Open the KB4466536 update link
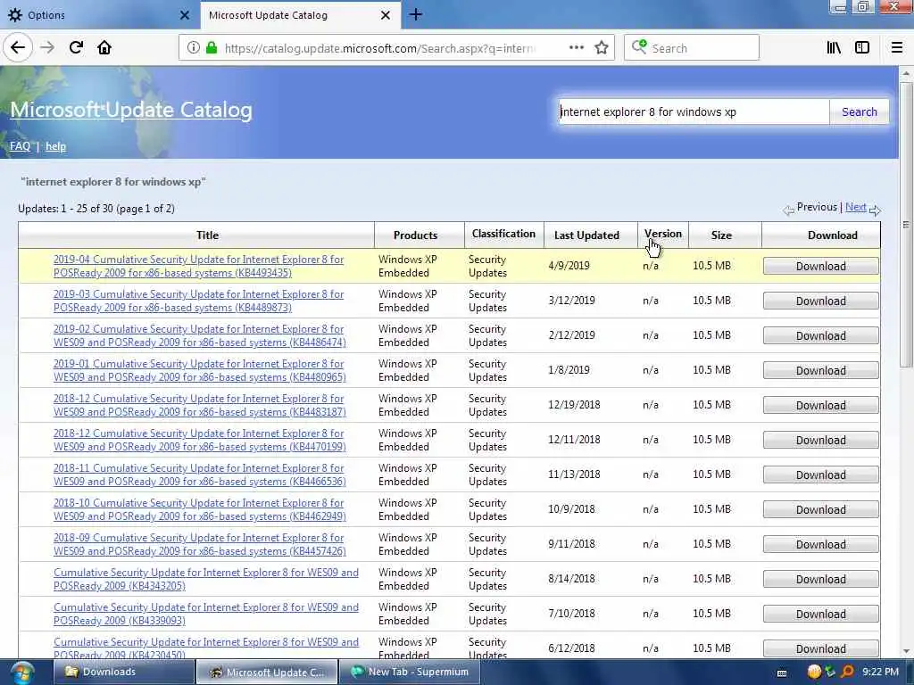Screen dimensions: 914x685 tap(199, 475)
